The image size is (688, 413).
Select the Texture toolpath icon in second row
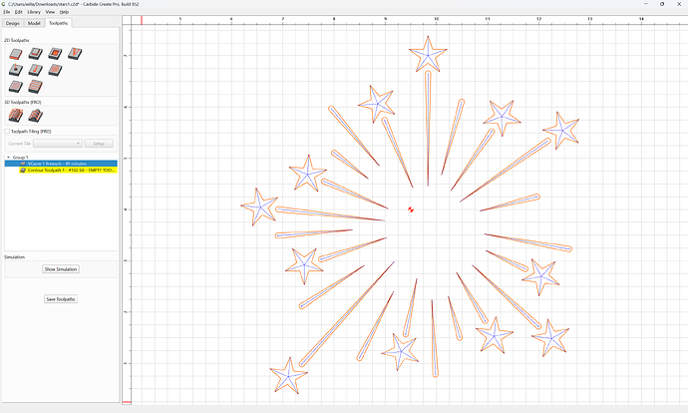click(55, 70)
